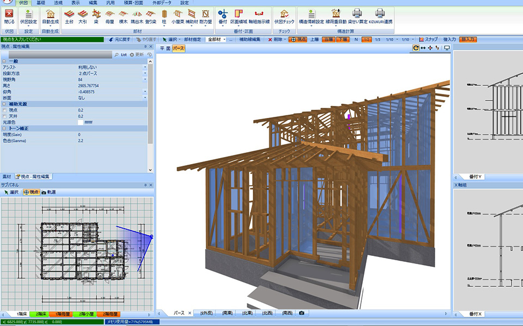Open the 投影方法 projection method dropdown
This screenshot has width=523, height=326.
(145, 73)
